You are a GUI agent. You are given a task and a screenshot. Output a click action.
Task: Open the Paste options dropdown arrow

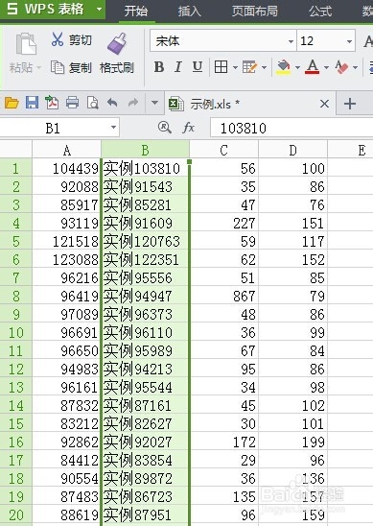coord(38,68)
